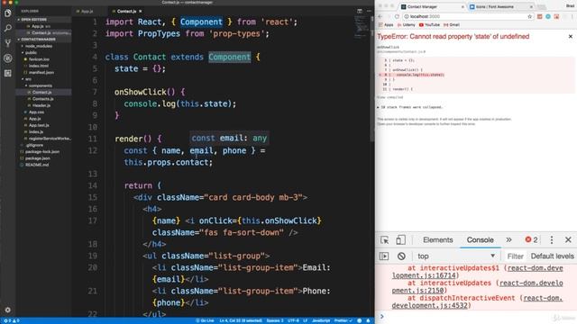Open the Source Control view
The height and width of the screenshot is (324, 577).
(x=7, y=43)
